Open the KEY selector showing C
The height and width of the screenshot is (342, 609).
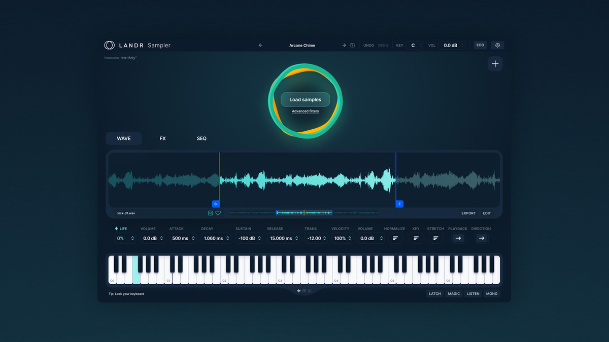415,45
